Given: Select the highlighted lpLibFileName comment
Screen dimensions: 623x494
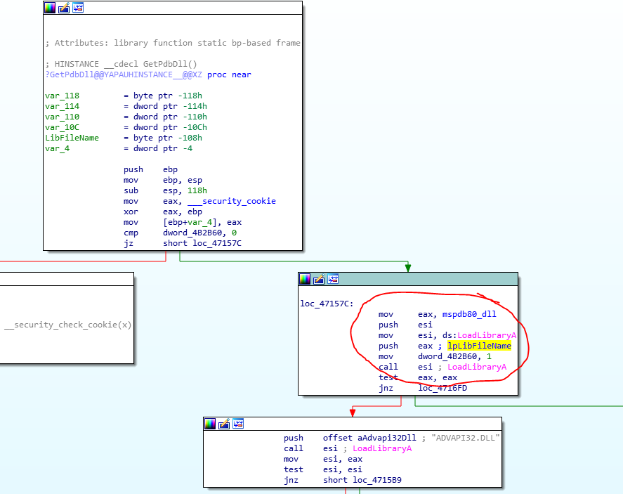Looking at the screenshot, I should (x=479, y=346).
